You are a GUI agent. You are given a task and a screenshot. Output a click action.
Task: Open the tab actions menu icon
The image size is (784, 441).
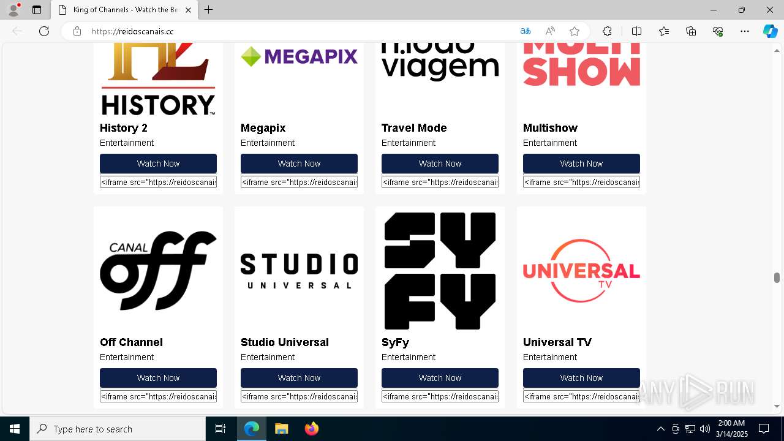(37, 10)
